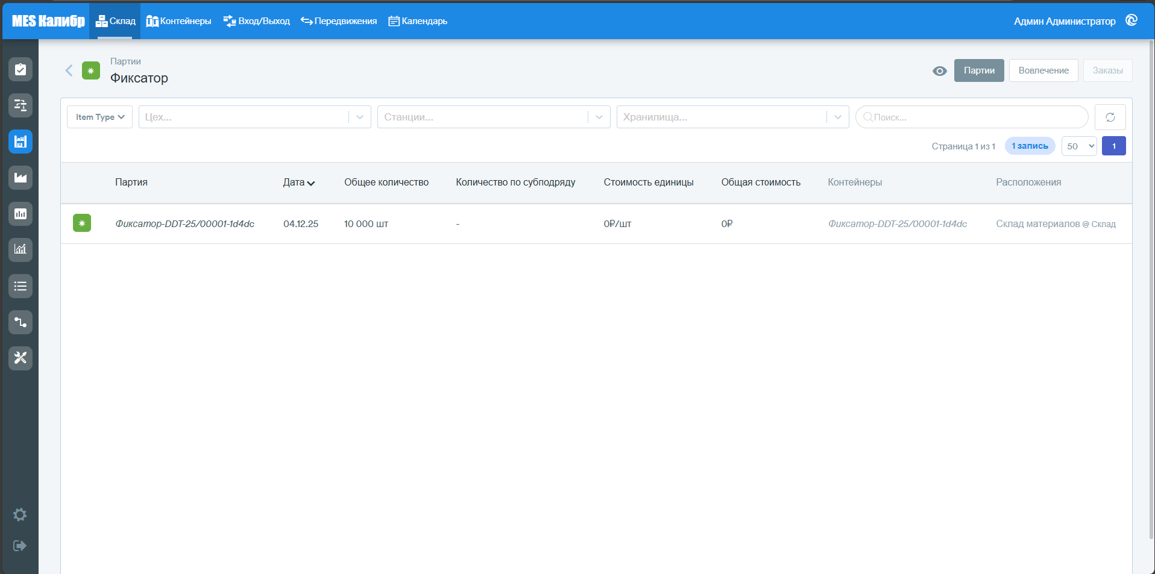Open the factory production sidebar icon

[x=20, y=178]
